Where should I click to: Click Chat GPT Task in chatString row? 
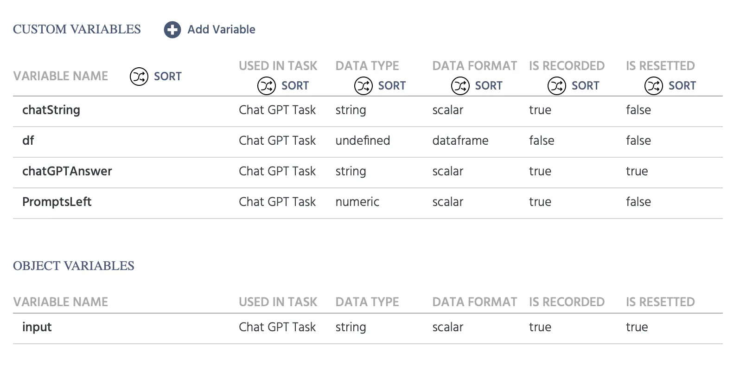point(277,110)
